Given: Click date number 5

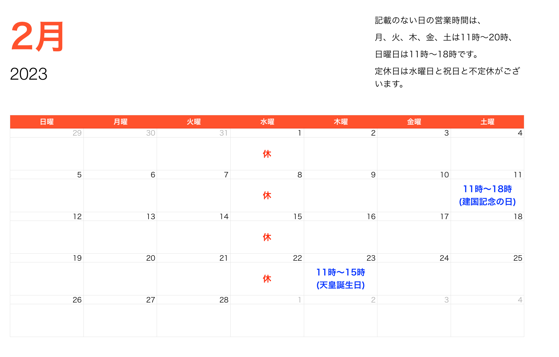Looking at the screenshot, I should (x=79, y=175).
